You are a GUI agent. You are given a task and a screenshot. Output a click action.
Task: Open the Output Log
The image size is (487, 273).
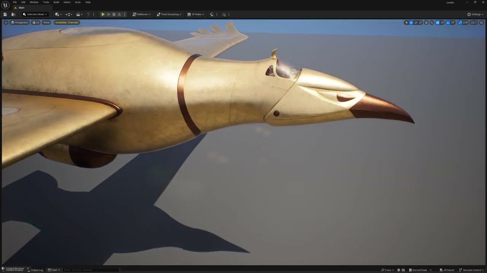coord(35,270)
